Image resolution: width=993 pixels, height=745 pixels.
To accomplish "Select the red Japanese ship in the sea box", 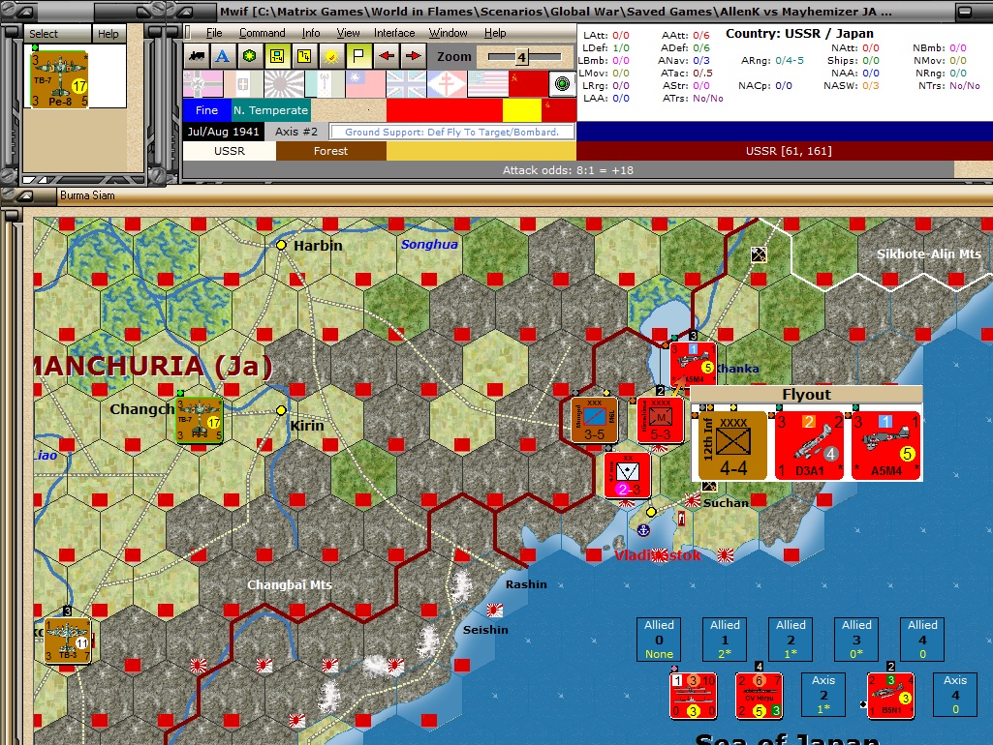I will (693, 696).
